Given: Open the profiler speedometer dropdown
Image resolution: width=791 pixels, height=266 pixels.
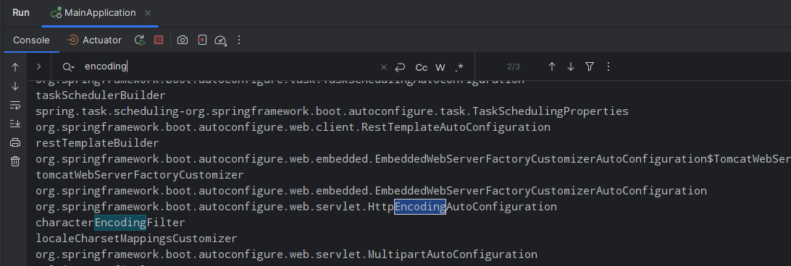Looking at the screenshot, I should 220,40.
